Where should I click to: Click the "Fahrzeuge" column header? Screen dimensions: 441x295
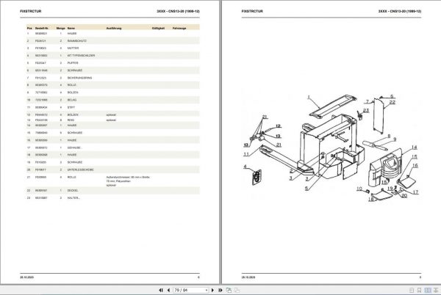pyautogui.click(x=179, y=28)
